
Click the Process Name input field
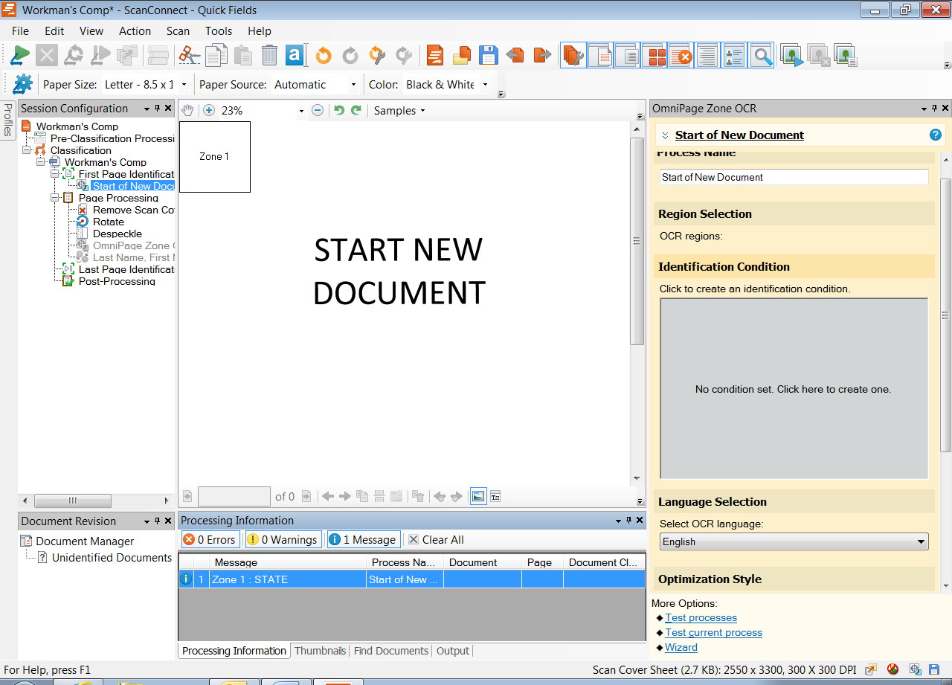[x=794, y=177]
